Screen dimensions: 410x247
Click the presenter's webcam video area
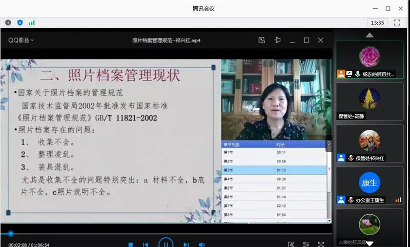pos(276,99)
